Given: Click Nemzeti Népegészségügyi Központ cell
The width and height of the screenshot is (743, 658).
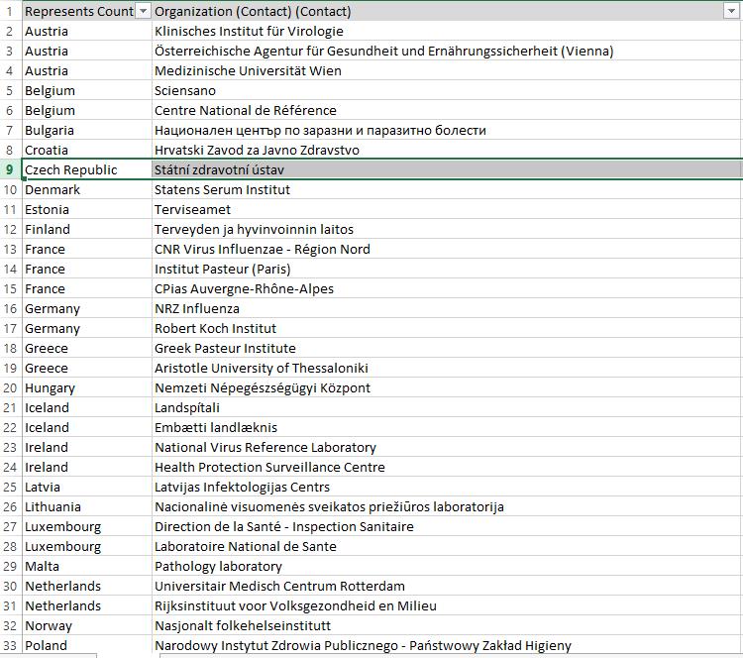Looking at the screenshot, I should (x=447, y=387).
